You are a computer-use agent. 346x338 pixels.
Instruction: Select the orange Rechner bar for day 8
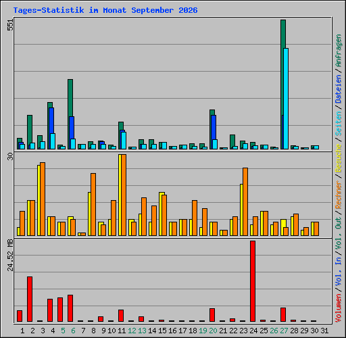point(93,205)
